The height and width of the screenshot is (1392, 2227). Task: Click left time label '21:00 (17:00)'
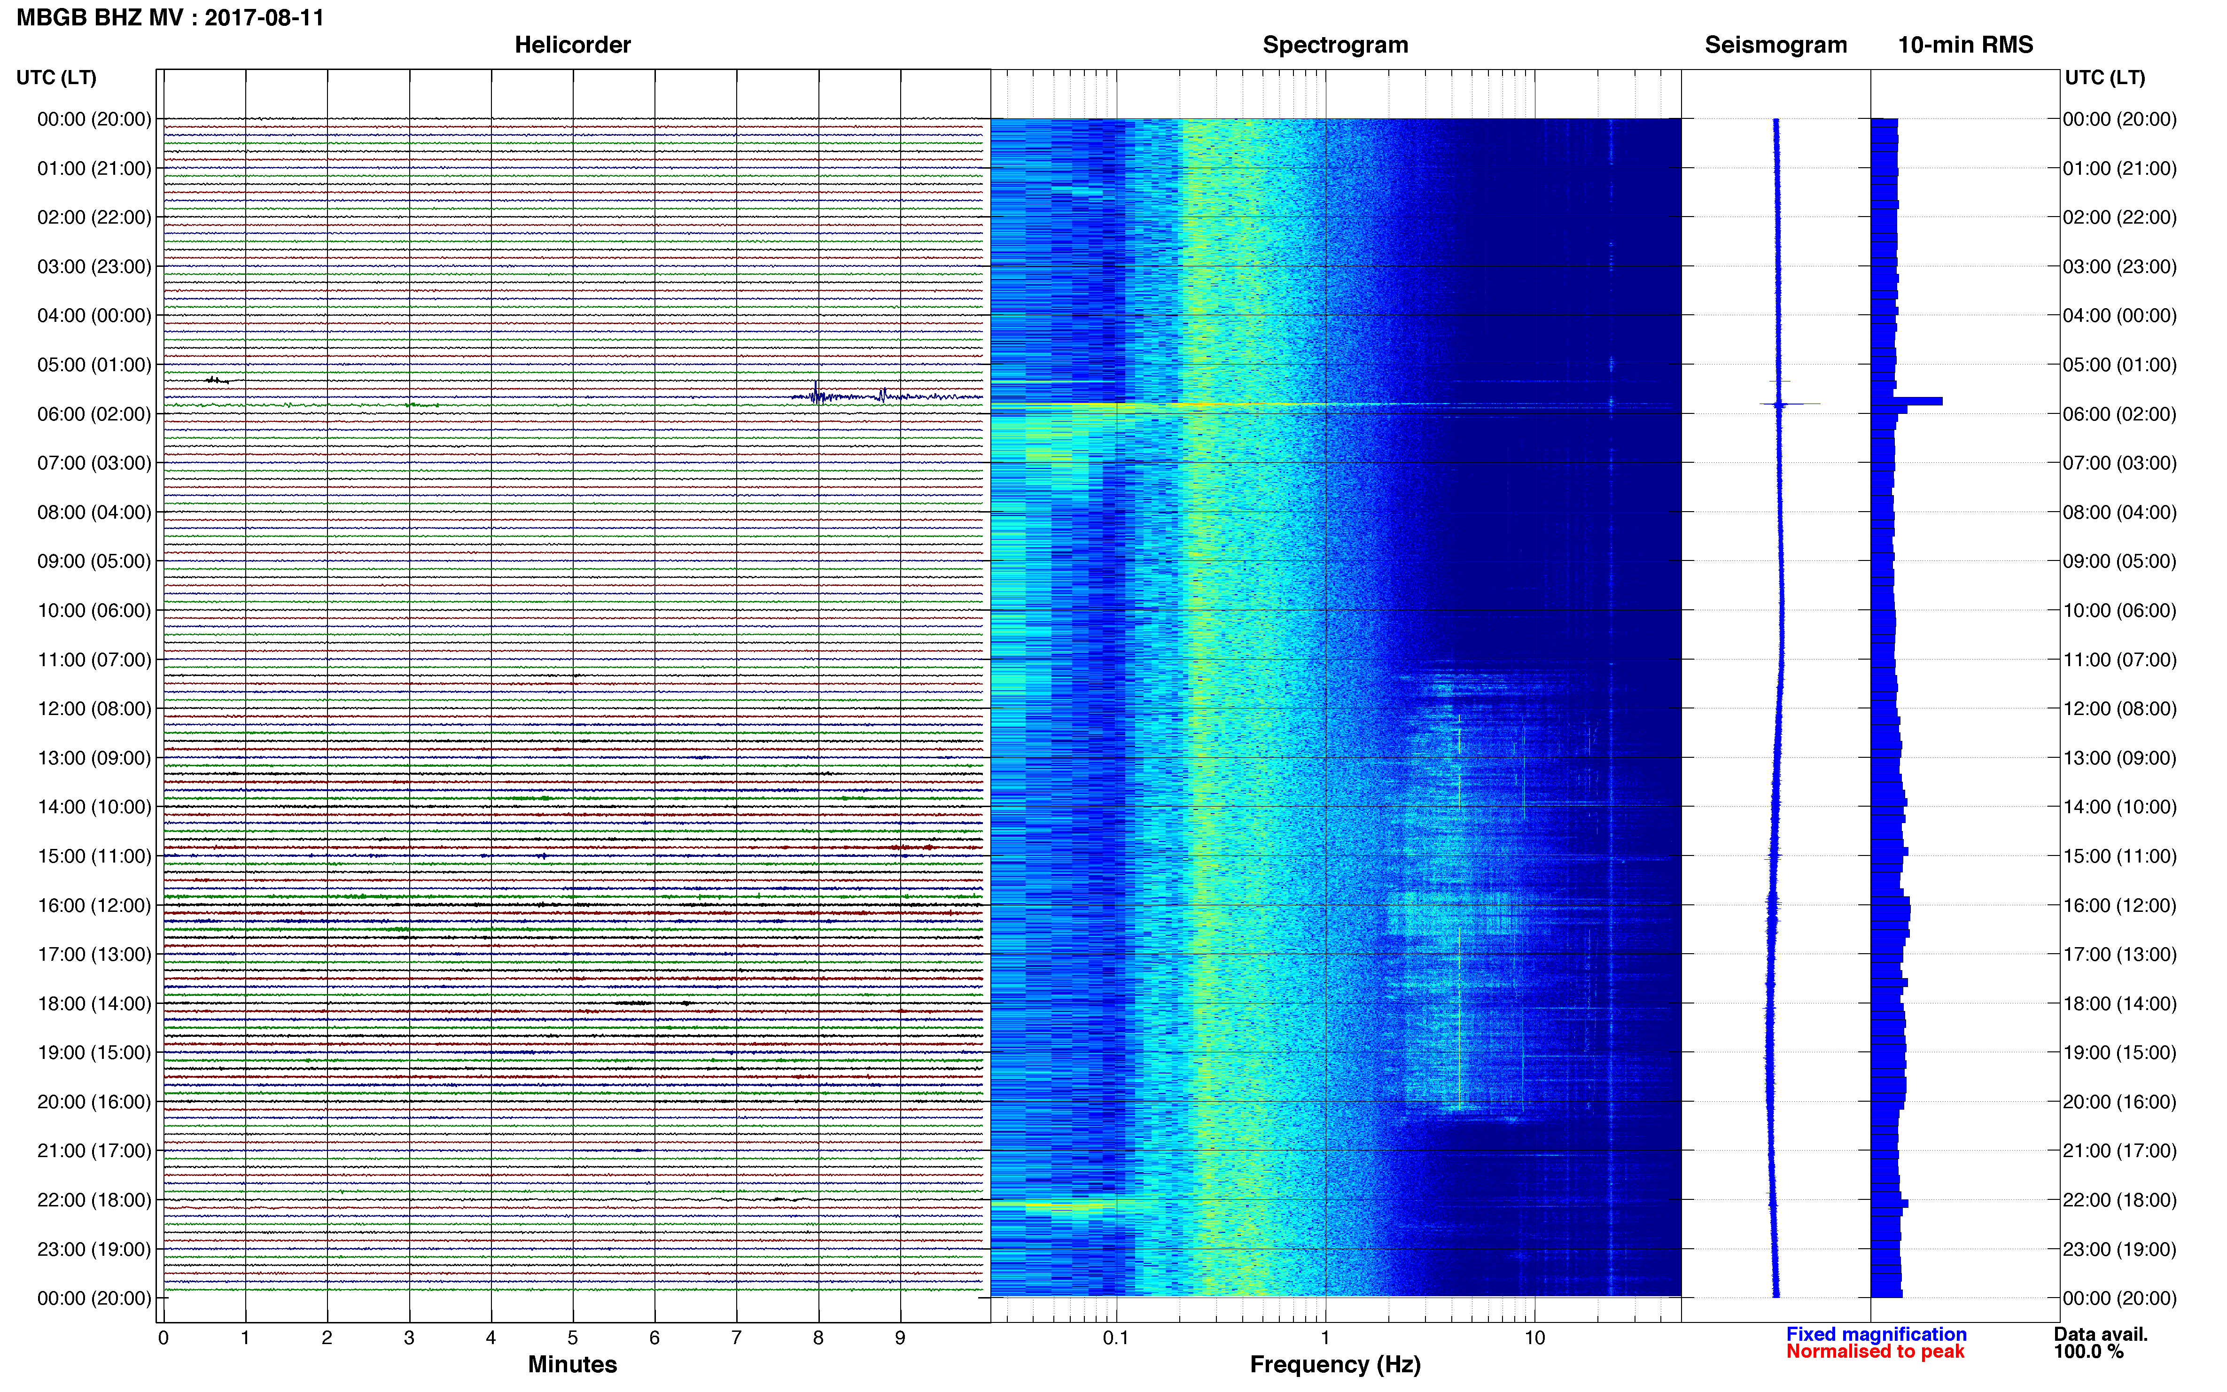94,1151
